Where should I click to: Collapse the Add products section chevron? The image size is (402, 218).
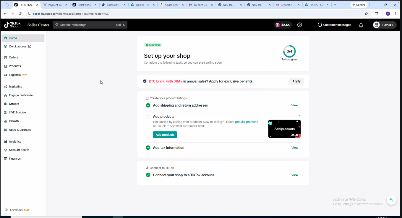299,116
